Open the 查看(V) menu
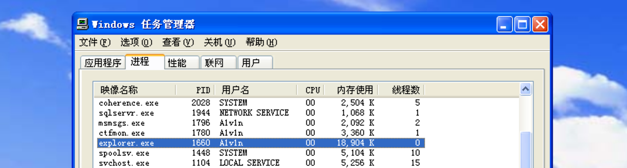 pos(178,42)
